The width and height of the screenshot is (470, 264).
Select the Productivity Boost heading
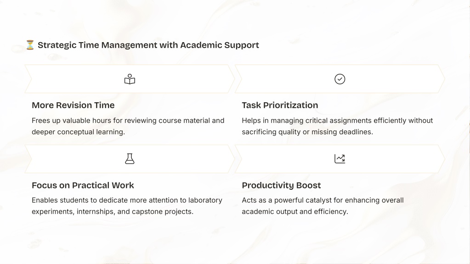[281, 185]
